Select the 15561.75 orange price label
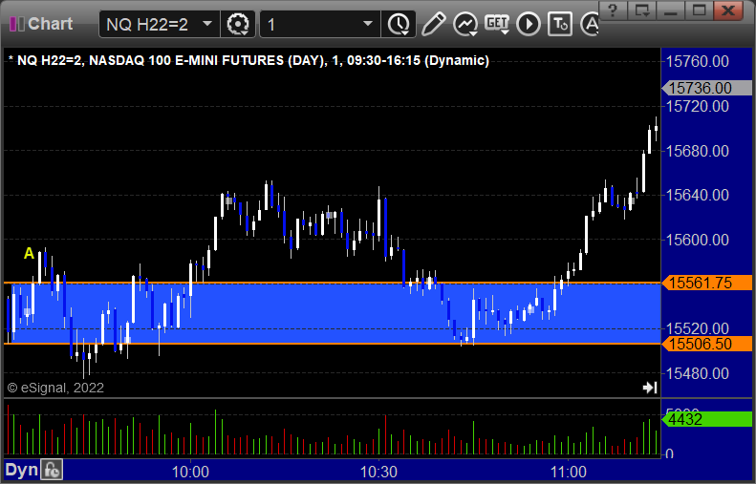 [x=706, y=284]
